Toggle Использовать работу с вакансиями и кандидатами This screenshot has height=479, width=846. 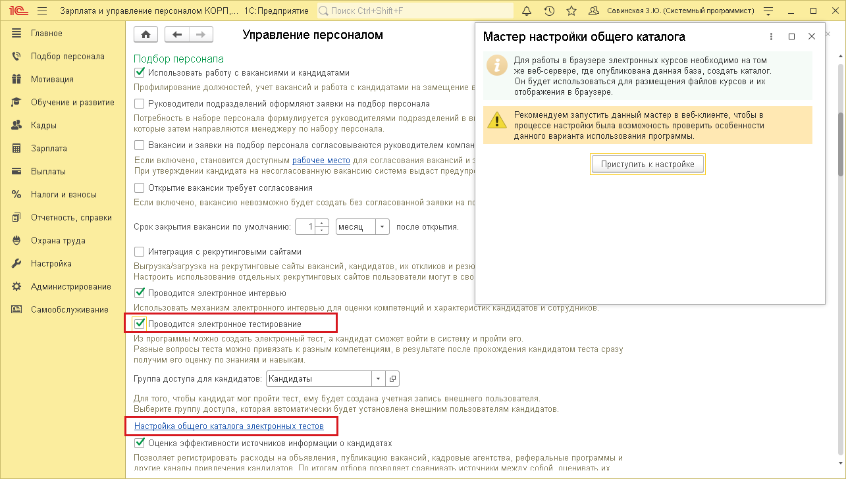click(x=139, y=73)
